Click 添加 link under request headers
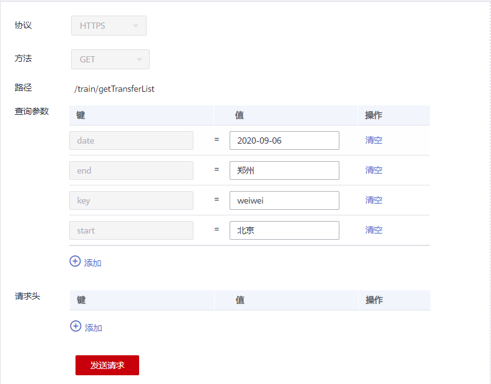Image resolution: width=491 pixels, height=384 pixels. 94,328
